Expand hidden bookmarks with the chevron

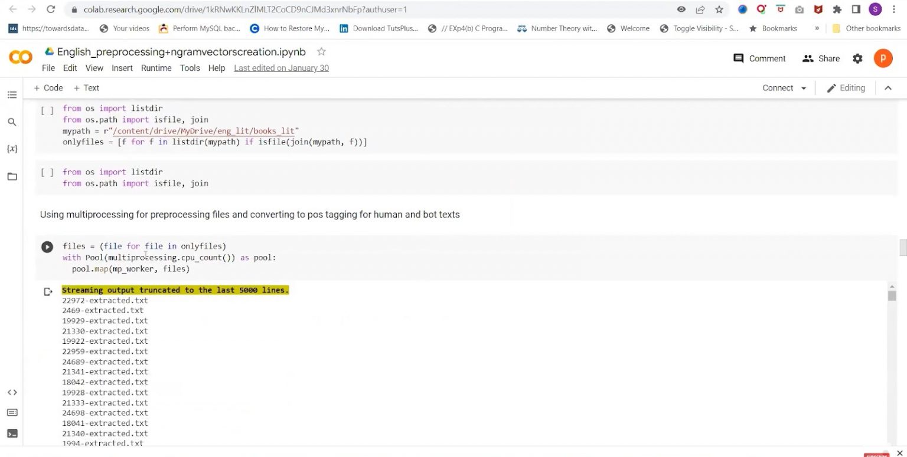tap(818, 28)
